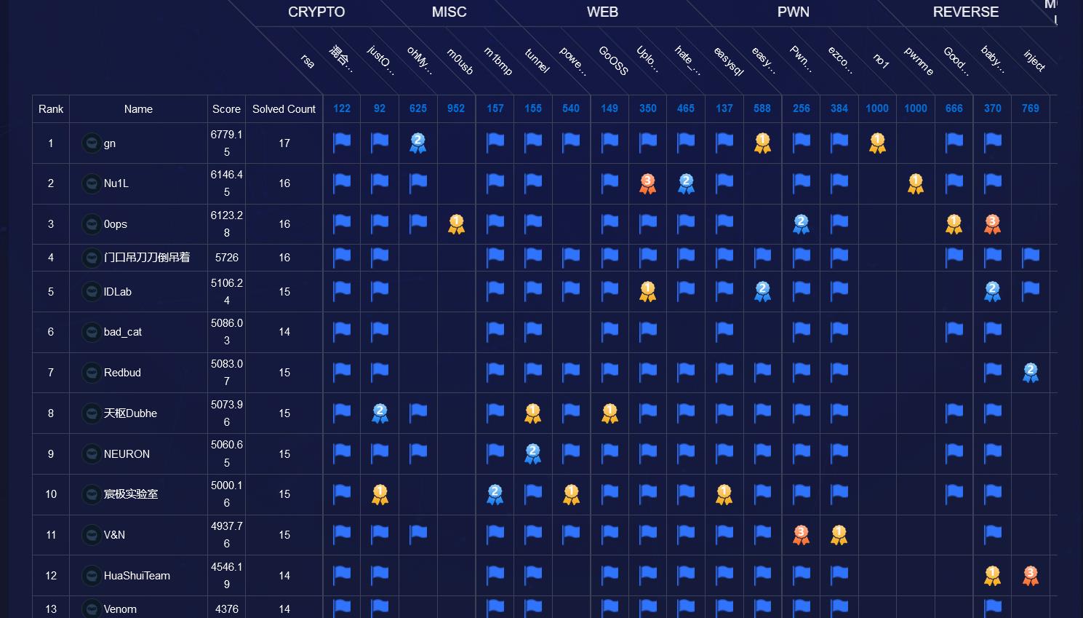Click gn's gold medal in the 588 column
Viewport: 1083px width, 618px height.
[x=762, y=143]
